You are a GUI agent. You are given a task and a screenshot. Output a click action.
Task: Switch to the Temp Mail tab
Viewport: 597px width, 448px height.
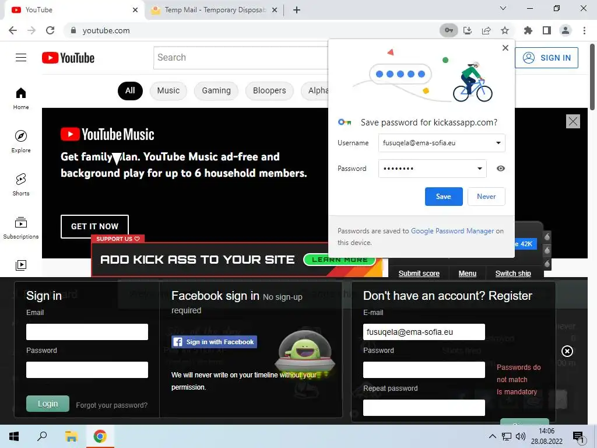[214, 10]
